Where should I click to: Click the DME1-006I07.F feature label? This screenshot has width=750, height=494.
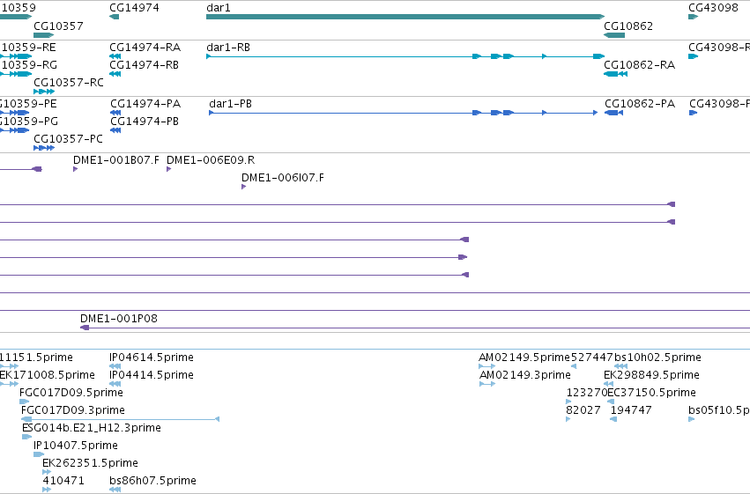tap(283, 178)
